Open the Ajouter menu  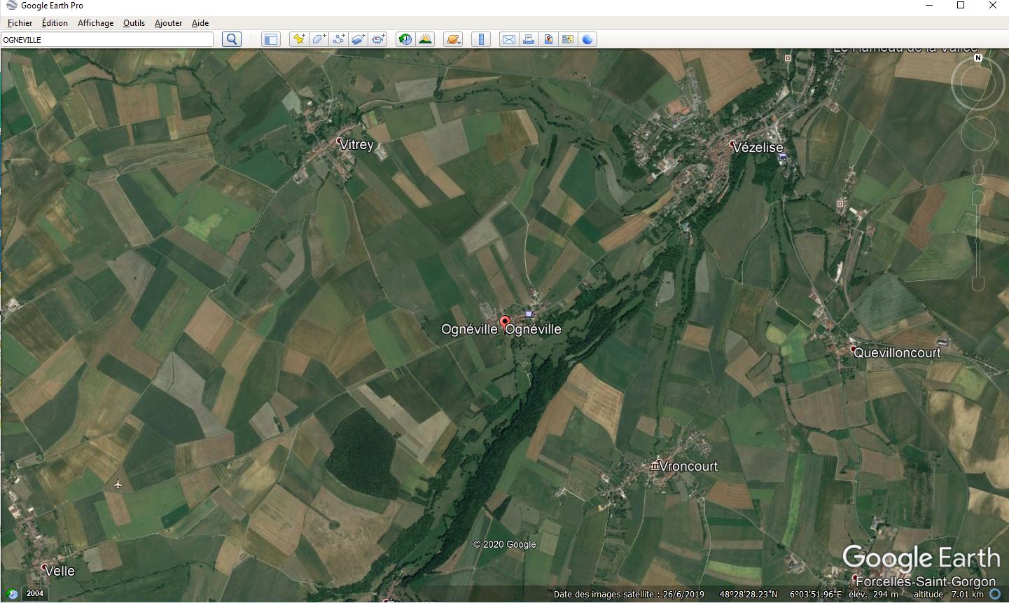(x=168, y=23)
